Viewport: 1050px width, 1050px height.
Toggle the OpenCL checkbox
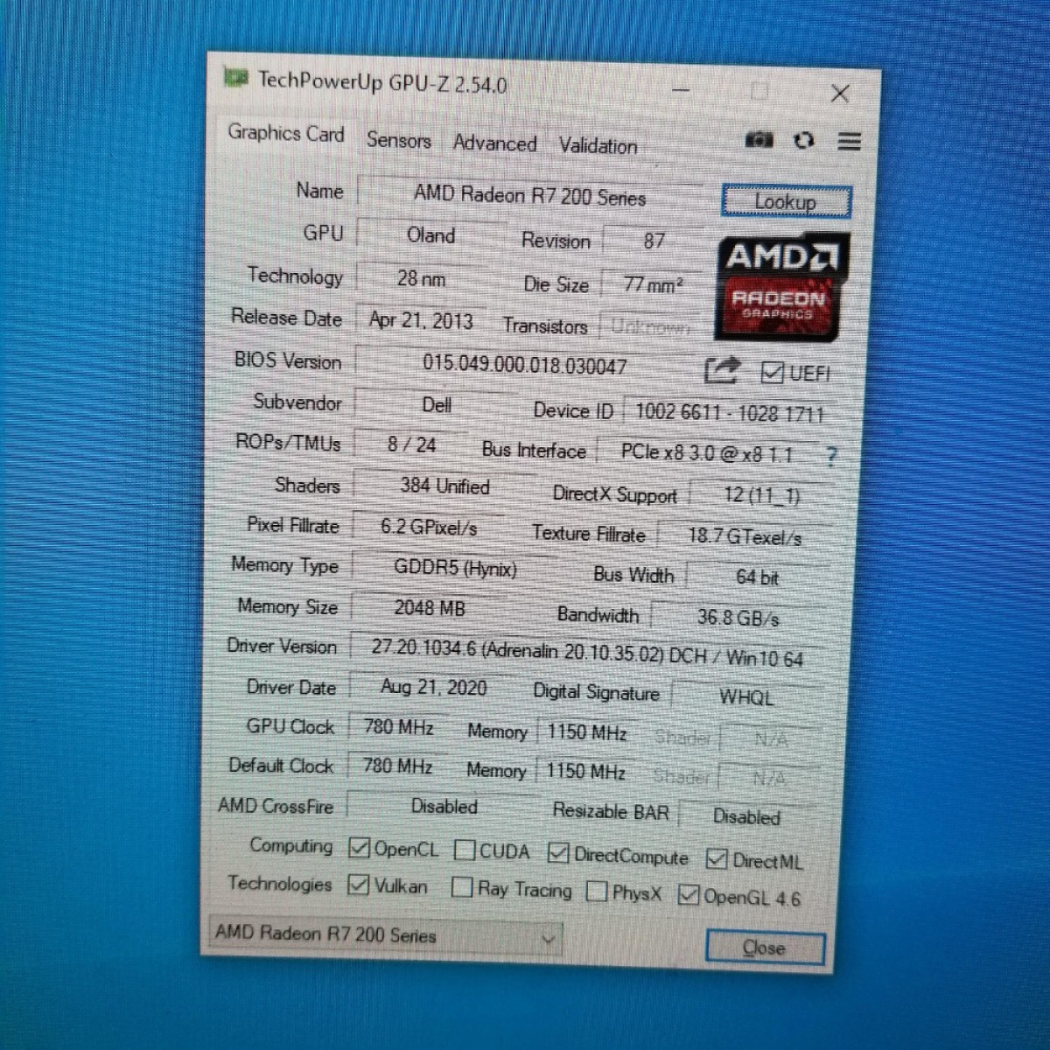coord(359,847)
